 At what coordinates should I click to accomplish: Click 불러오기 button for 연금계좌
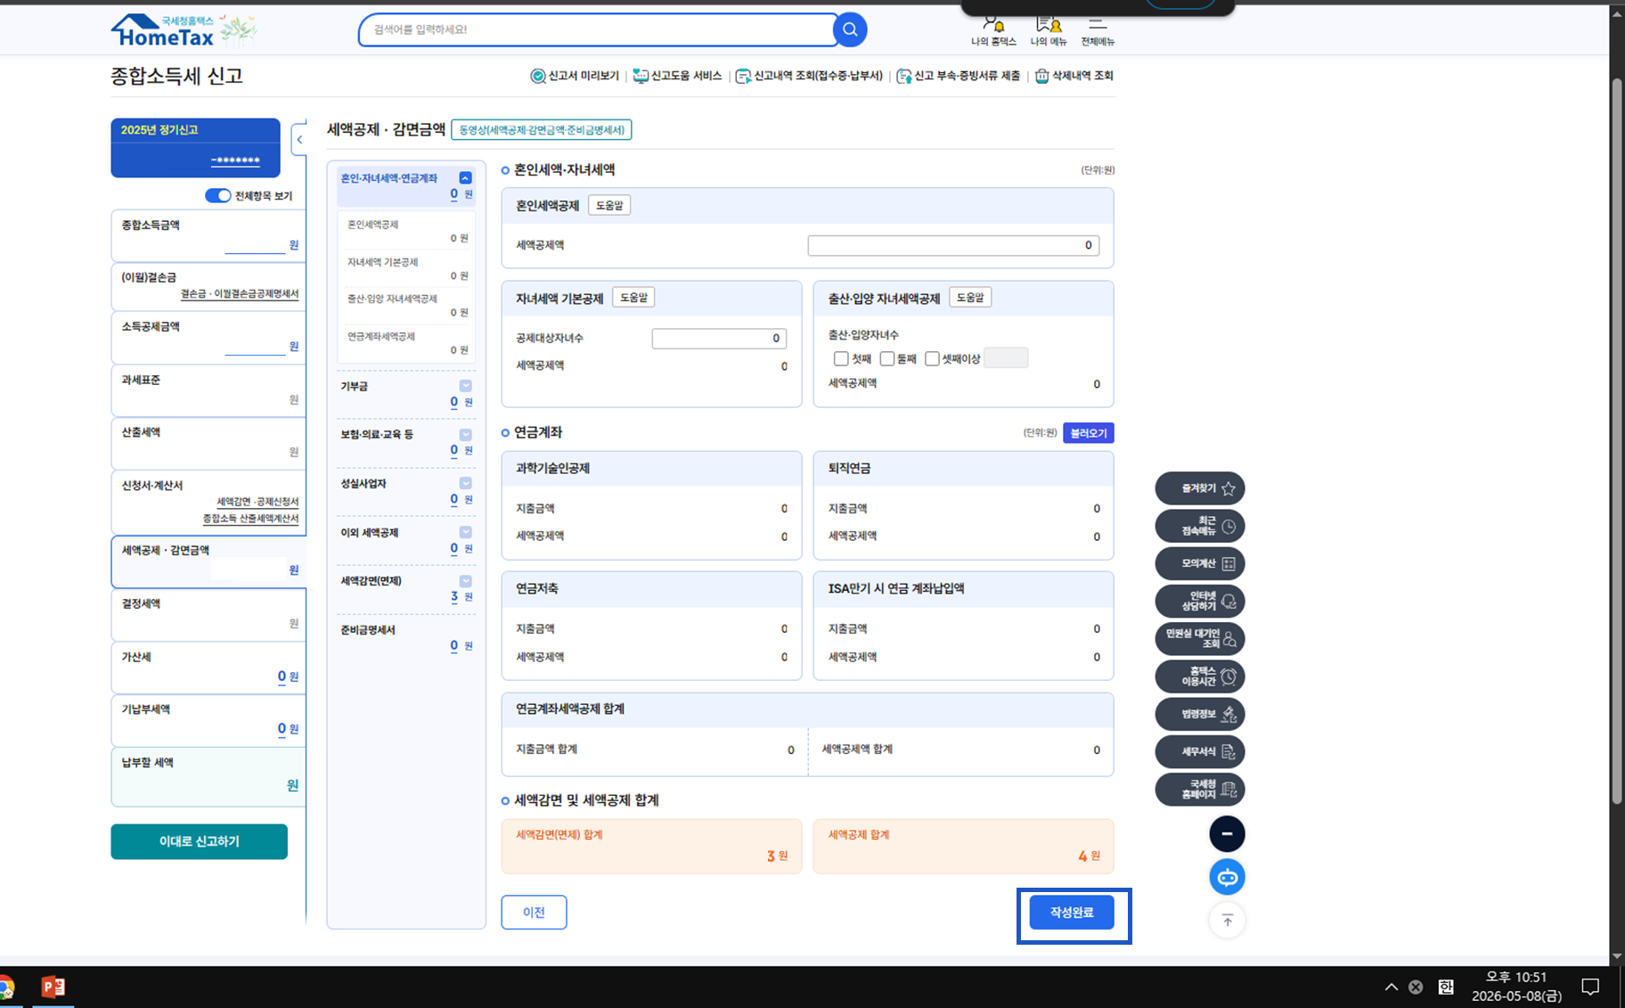click(1089, 433)
